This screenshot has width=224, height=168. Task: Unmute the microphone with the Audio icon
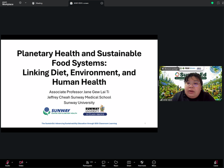7,163
